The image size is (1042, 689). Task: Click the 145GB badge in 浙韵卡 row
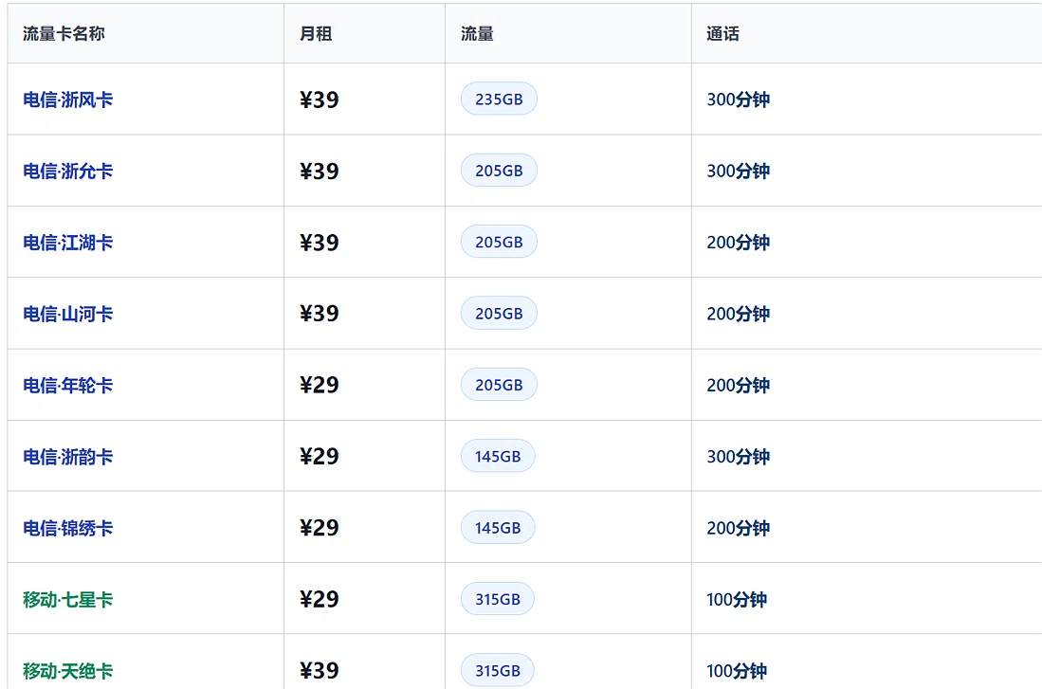pyautogui.click(x=498, y=456)
